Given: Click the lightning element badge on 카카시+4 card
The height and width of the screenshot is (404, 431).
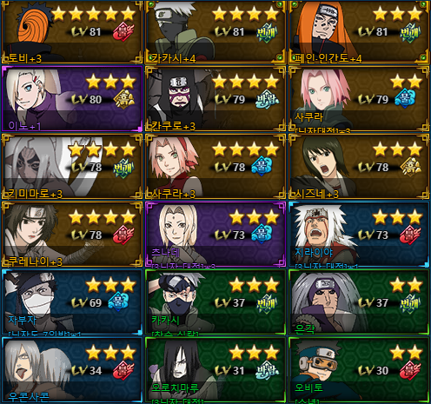Looking at the screenshot, I should pyautogui.click(x=267, y=32).
